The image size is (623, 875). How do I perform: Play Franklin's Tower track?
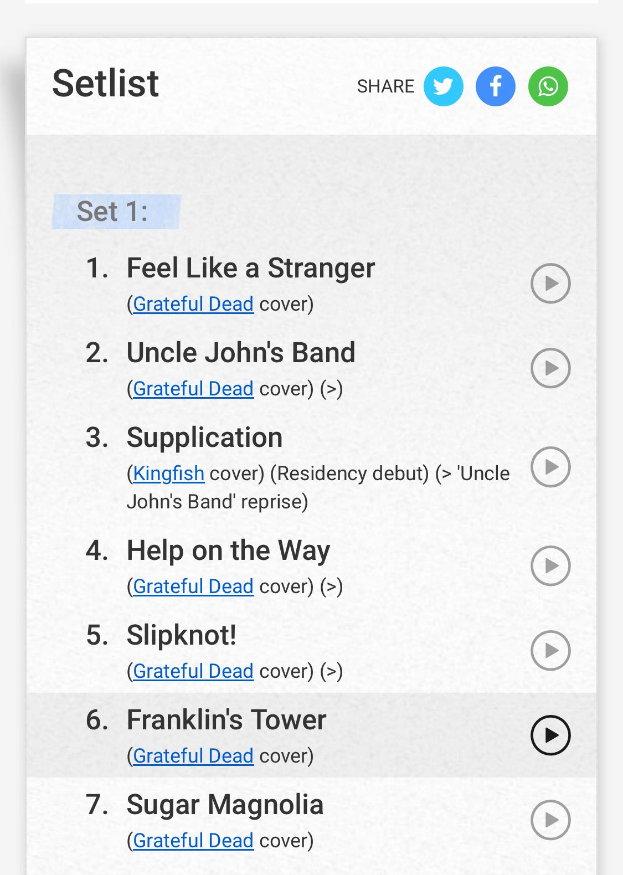click(x=550, y=735)
